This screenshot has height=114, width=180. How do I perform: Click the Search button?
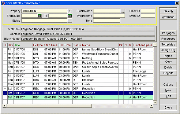tap(168, 11)
